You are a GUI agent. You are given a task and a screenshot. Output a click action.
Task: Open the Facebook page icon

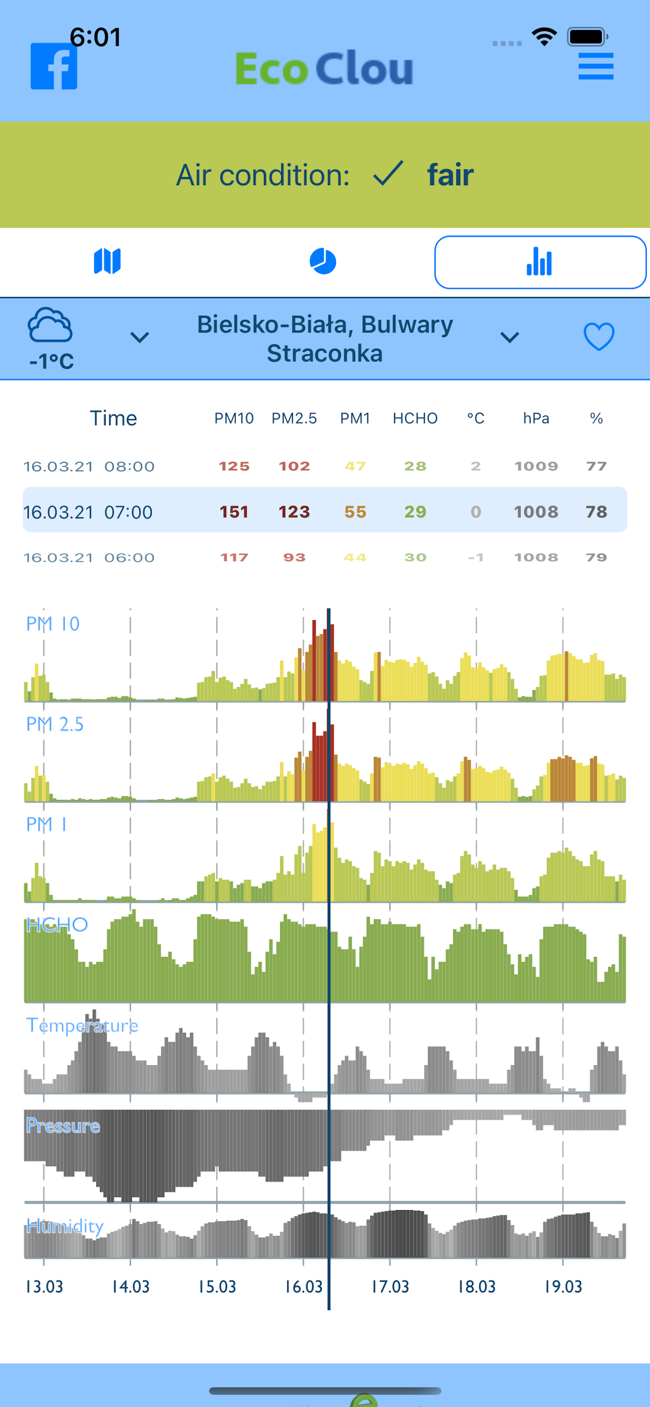tap(53, 66)
